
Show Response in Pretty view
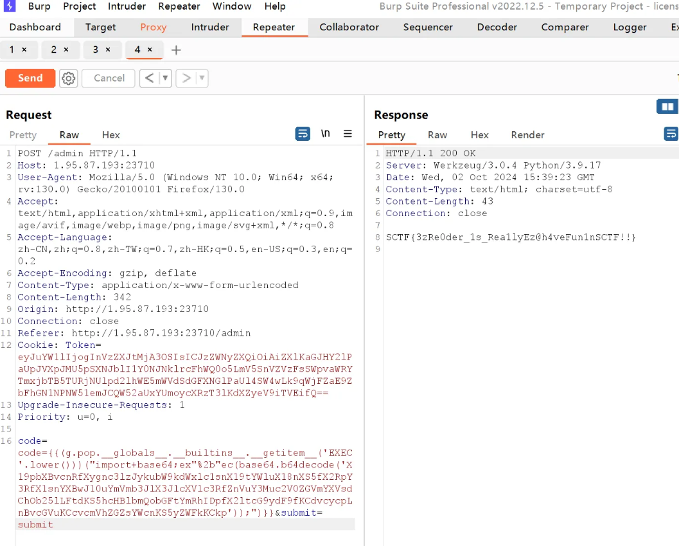[391, 135]
